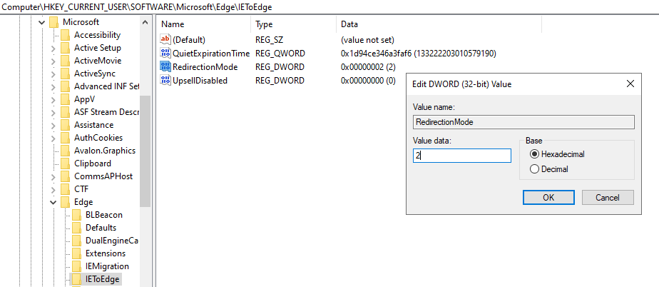Click the AppV folder icon

[65, 99]
